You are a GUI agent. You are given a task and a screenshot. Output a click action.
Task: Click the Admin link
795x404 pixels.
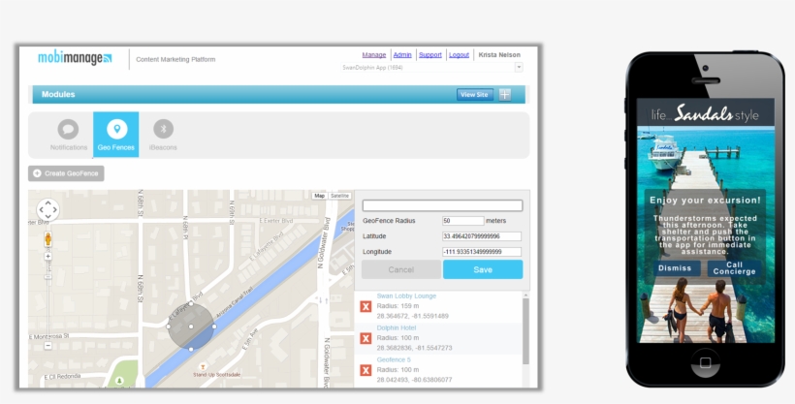[402, 55]
